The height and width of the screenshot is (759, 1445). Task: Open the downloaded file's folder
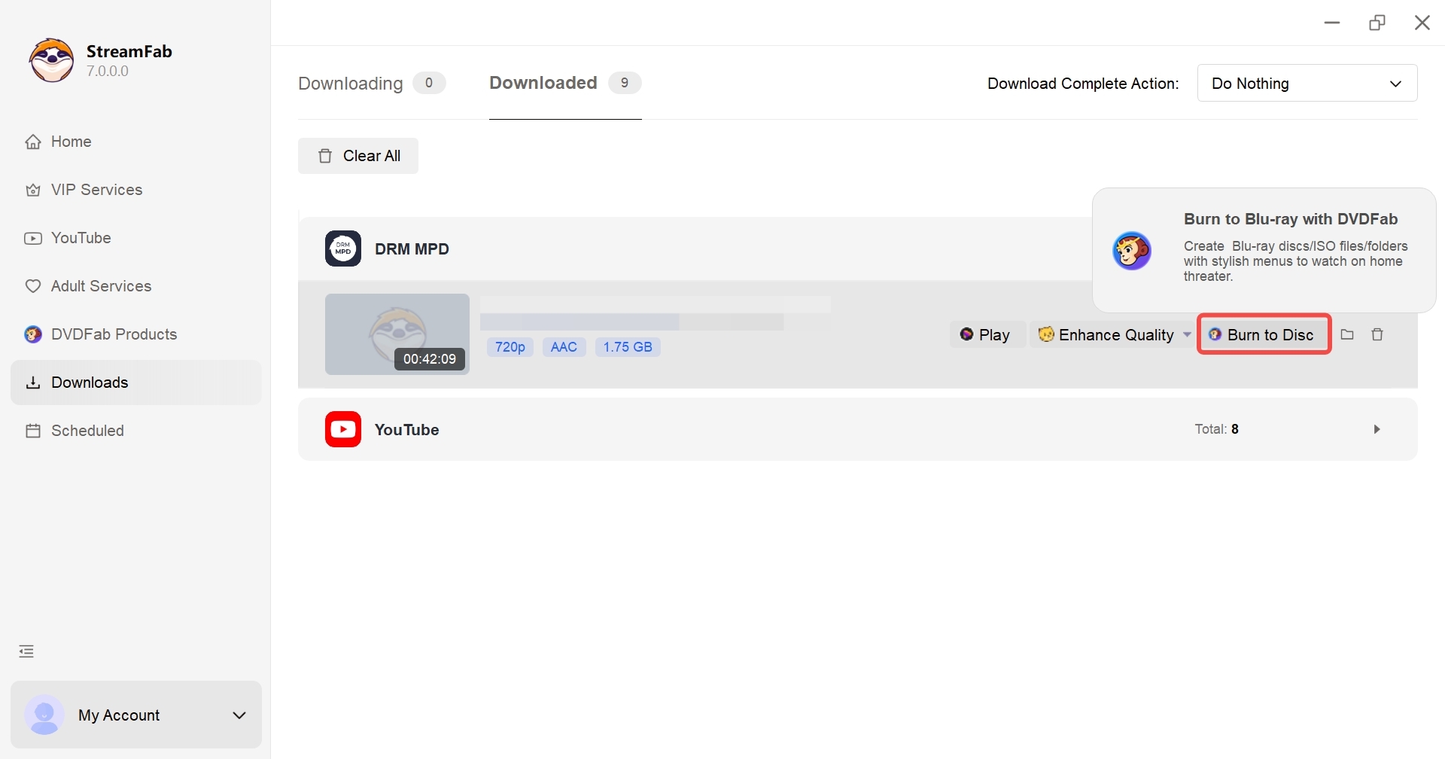[1347, 334]
